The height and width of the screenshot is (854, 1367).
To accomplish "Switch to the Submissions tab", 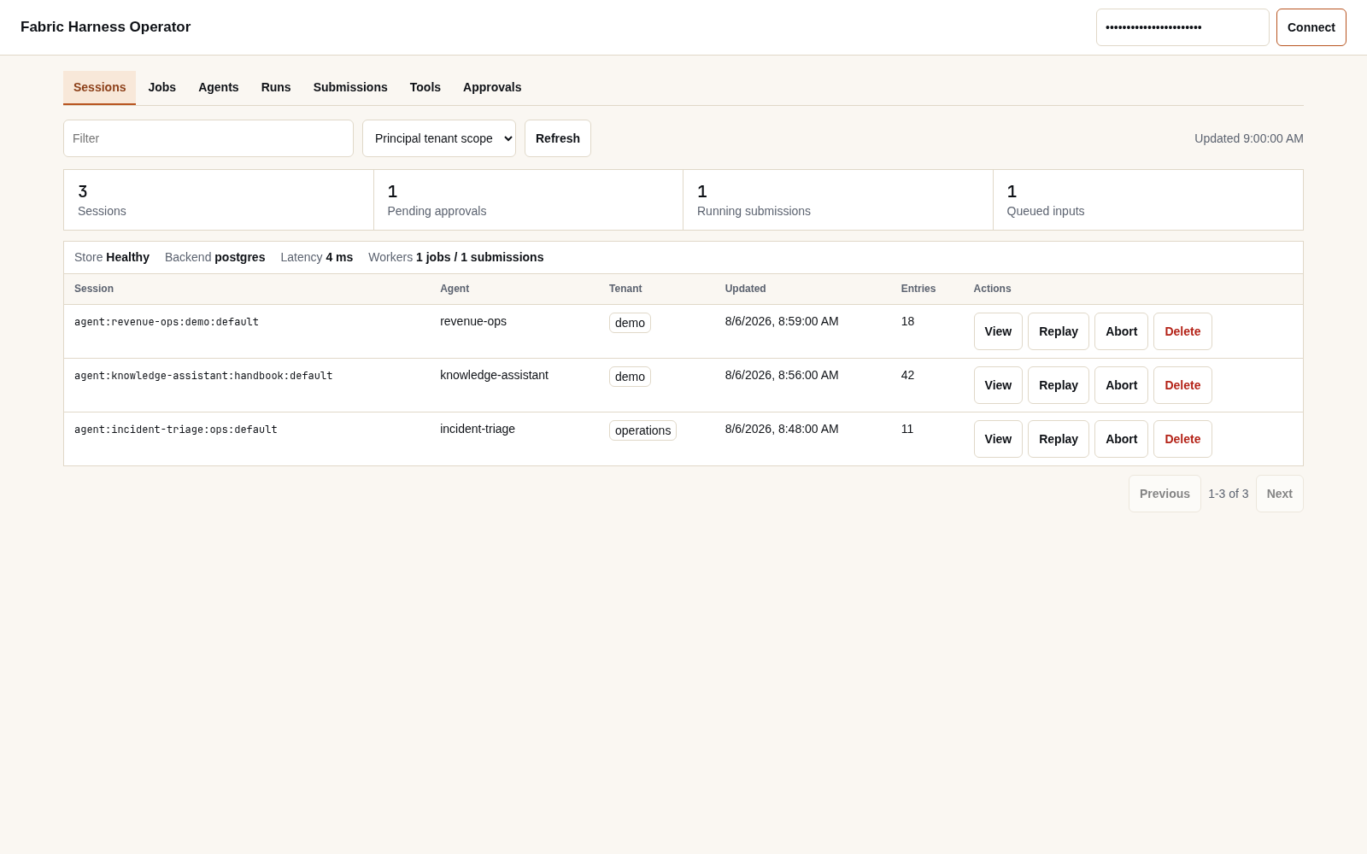I will [x=350, y=87].
